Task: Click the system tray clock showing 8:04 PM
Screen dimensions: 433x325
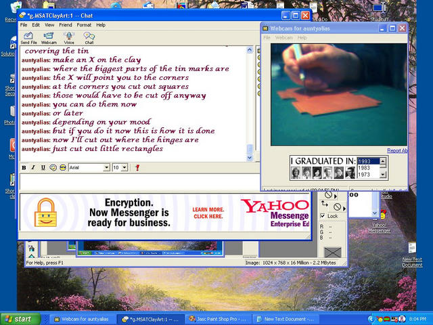Action: (417, 319)
